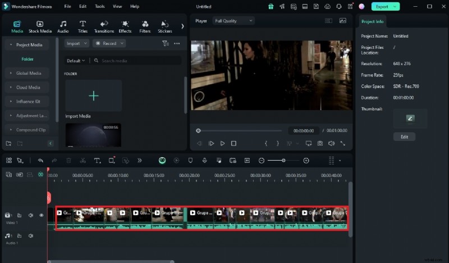449x263 pixels.
Task: Toggle player volume speaker icon
Action: pyautogui.click(x=331, y=143)
